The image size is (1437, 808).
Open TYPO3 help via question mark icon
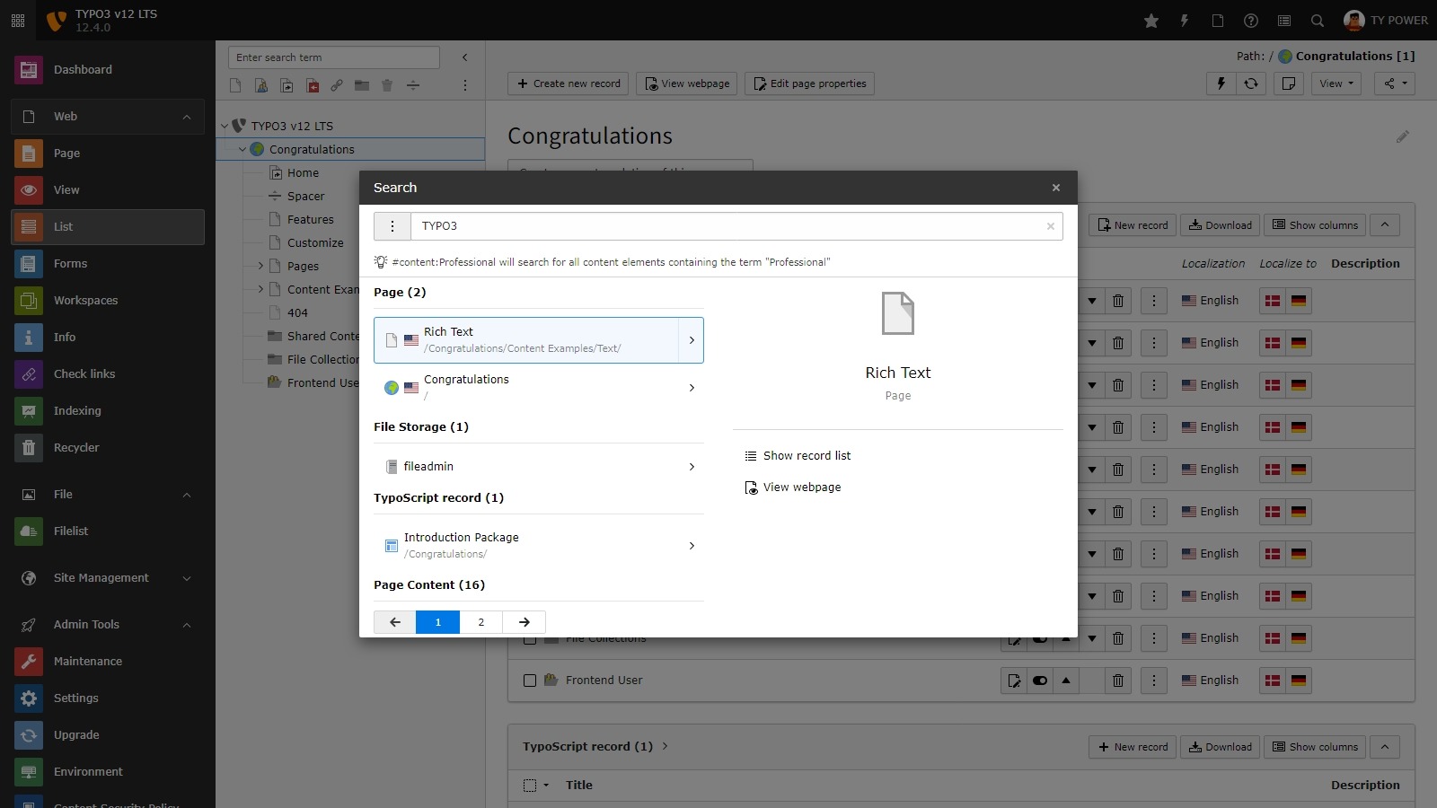[1250, 21]
